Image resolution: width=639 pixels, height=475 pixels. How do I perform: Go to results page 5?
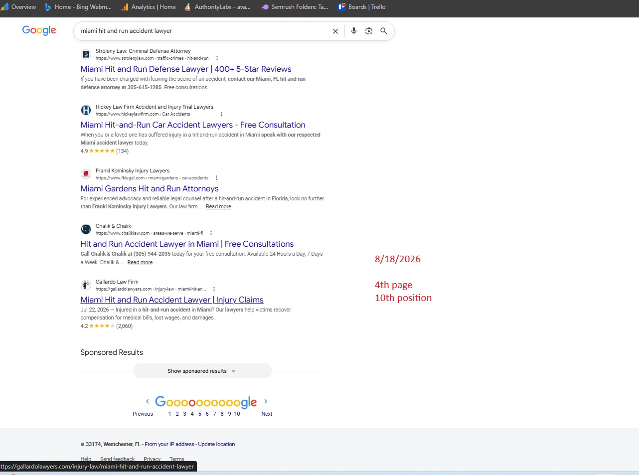coord(200,414)
